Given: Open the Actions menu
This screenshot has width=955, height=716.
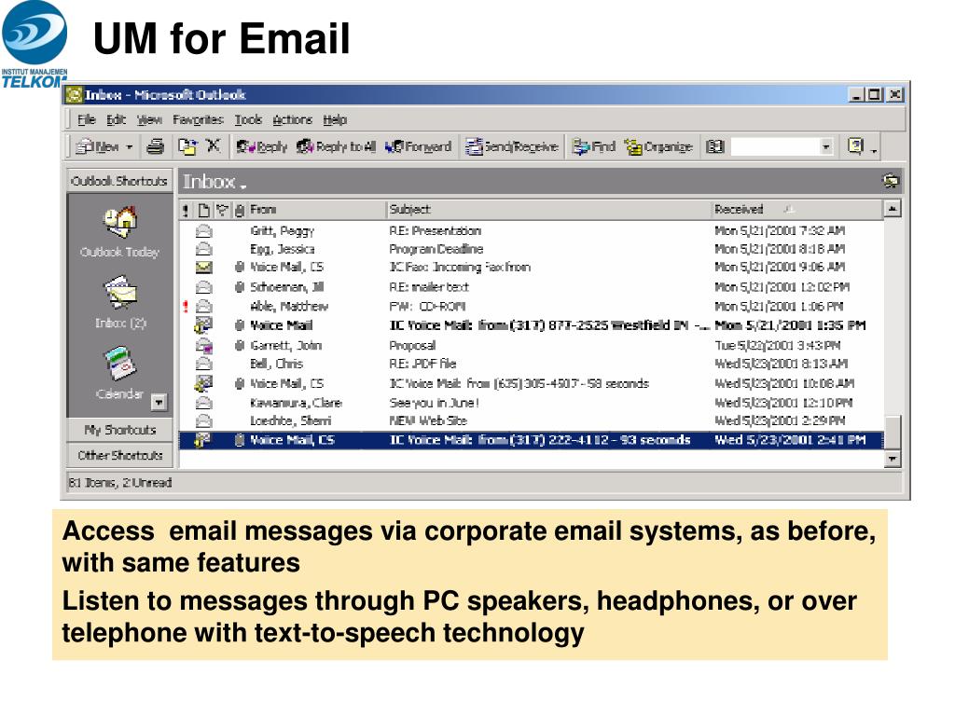Looking at the screenshot, I should tap(292, 120).
